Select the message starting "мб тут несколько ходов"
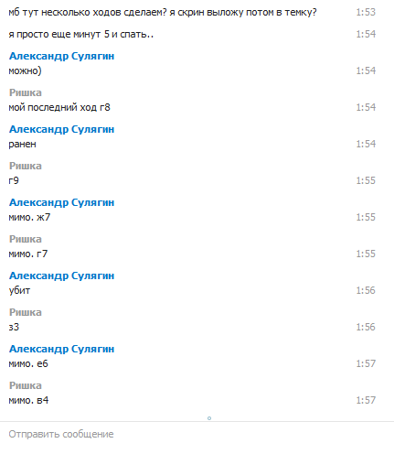 pos(163,13)
